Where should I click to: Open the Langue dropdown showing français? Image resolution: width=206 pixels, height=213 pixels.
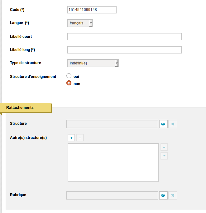(x=80, y=23)
